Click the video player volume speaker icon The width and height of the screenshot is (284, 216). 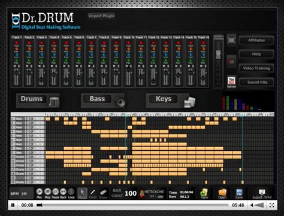click(252, 205)
